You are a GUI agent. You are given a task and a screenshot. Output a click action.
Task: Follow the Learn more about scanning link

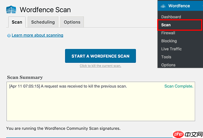[x=37, y=35]
